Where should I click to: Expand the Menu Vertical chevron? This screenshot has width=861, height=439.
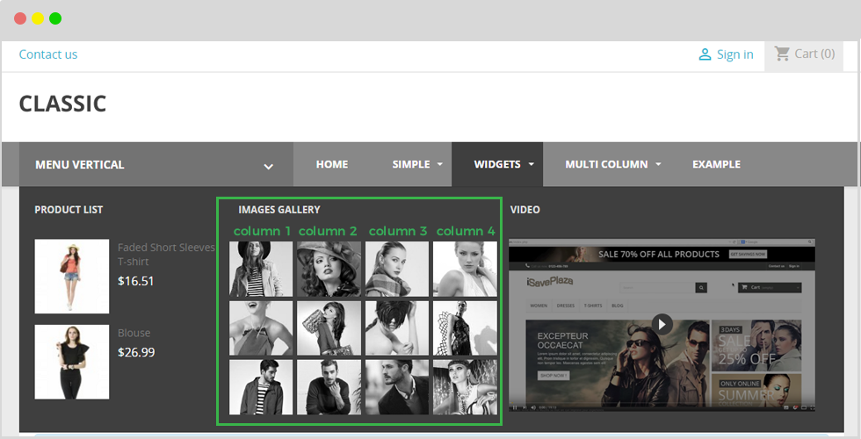coord(269,166)
